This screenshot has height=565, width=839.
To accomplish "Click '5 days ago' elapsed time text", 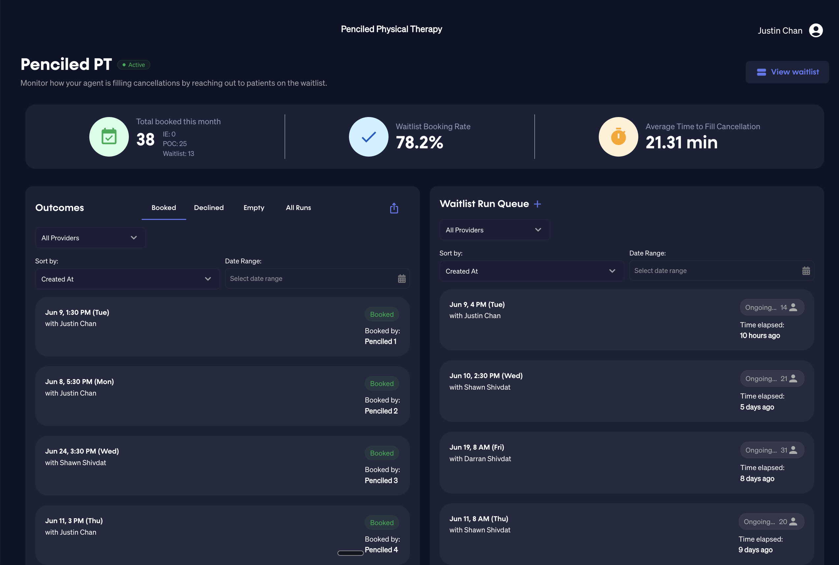I will (x=757, y=407).
